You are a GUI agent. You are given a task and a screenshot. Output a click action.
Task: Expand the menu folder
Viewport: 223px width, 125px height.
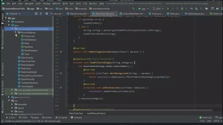pos(12,111)
